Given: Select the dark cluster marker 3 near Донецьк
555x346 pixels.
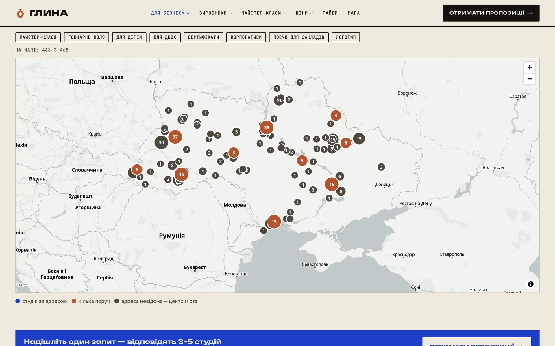Looking at the screenshot, I should click(381, 167).
